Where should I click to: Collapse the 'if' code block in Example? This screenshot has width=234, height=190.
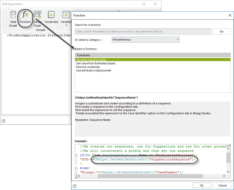(x=77, y=155)
